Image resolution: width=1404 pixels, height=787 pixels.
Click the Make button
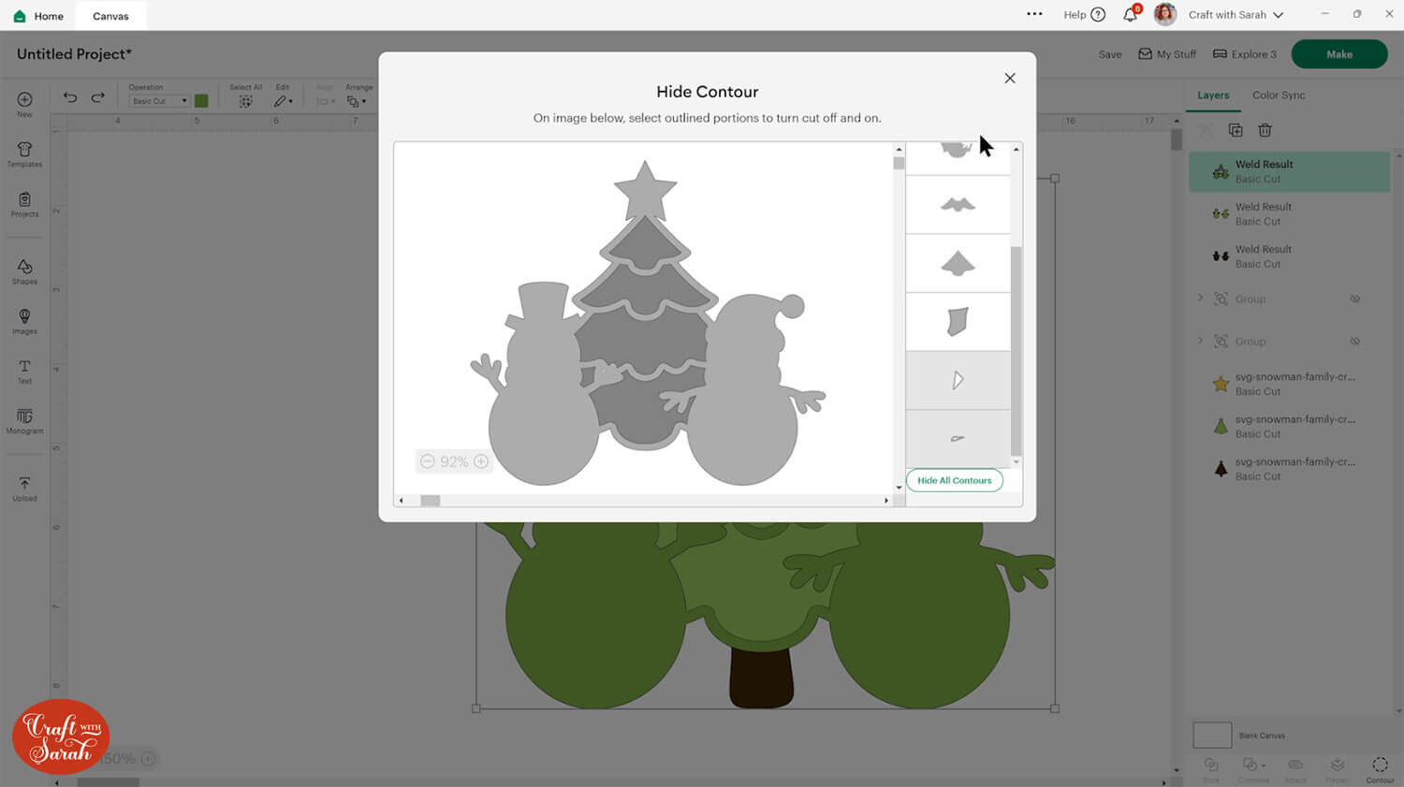[x=1339, y=54]
